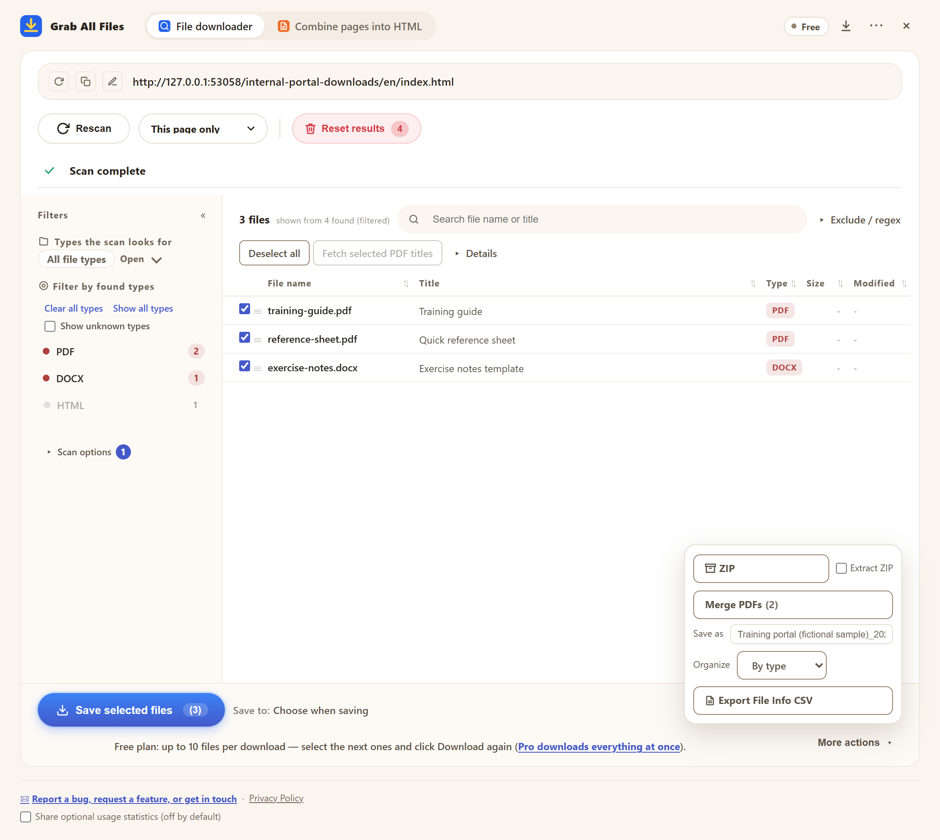Screen dimensions: 940x840
Task: Copy the URL with the copy icon
Action: click(x=85, y=82)
